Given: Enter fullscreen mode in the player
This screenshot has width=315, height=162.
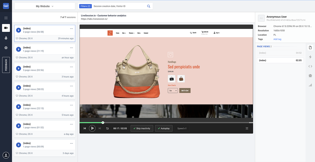Looking at the screenshot, I should (x=247, y=128).
